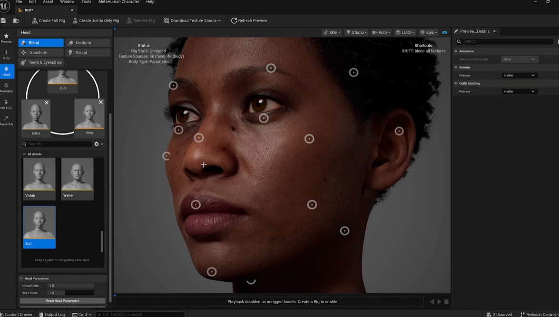The height and width of the screenshot is (317, 559).
Task: Open the Assembly sidebar panel
Action: 6,120
